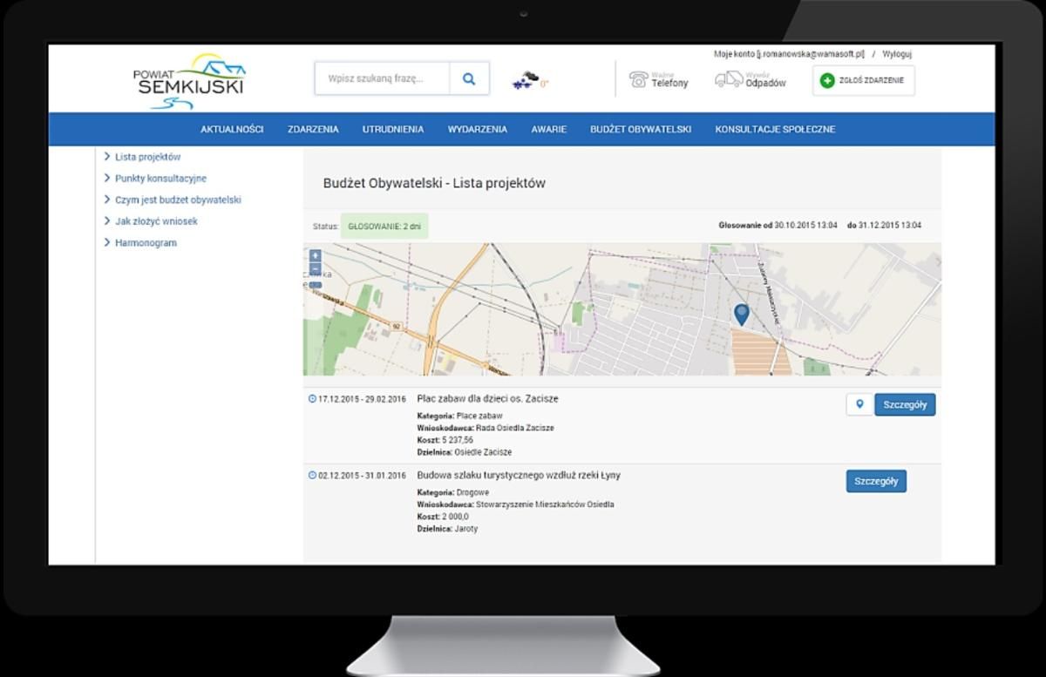The image size is (1046, 677).
Task: Open Lista projektów in the sidebar
Action: pos(147,157)
